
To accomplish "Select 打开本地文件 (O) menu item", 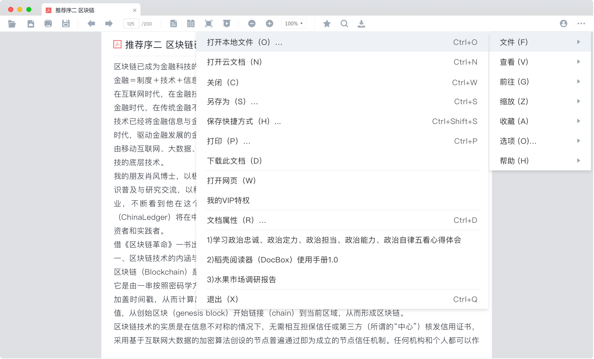I will click(342, 42).
